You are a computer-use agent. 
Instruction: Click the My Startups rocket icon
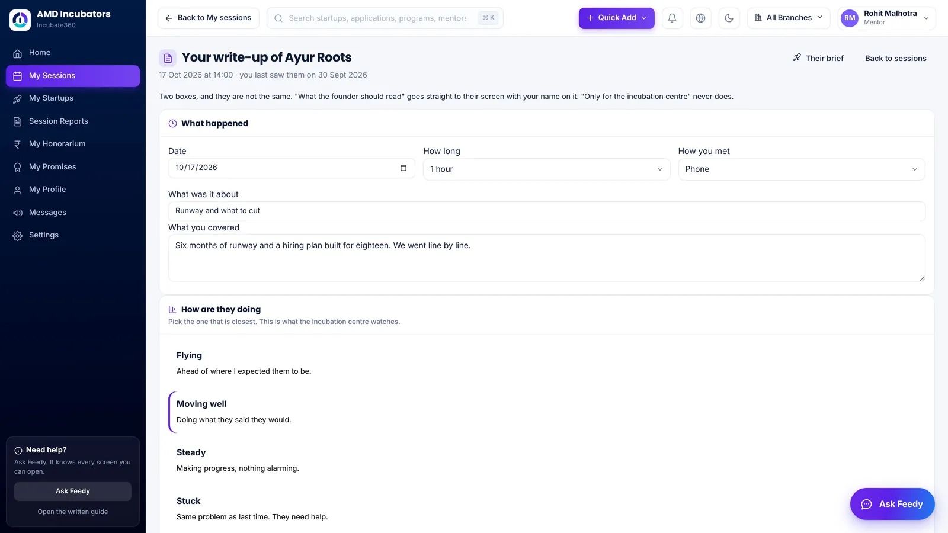point(18,99)
